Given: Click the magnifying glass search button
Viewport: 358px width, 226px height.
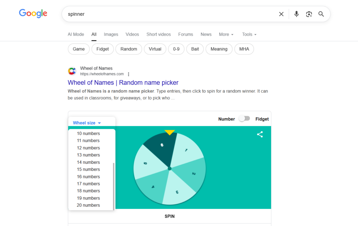Looking at the screenshot, I should point(321,14).
